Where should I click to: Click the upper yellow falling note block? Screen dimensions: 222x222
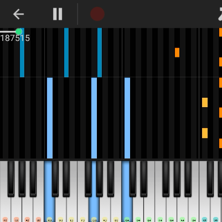(205, 102)
